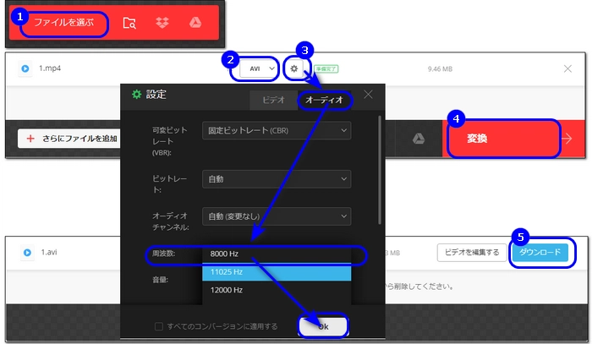Click the ファイルを選ぶ button

pyautogui.click(x=63, y=23)
